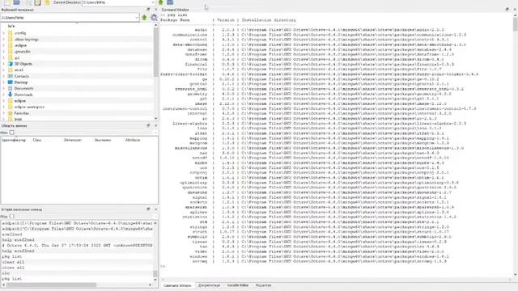Screen dimensions: 518x291
Task: Click the 3D Objects folder icon
Action: [x=11, y=64]
